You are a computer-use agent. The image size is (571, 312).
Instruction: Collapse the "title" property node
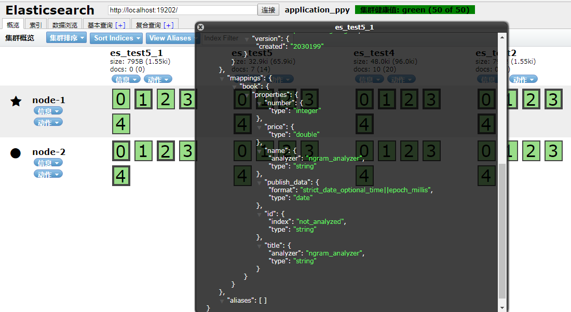point(260,245)
